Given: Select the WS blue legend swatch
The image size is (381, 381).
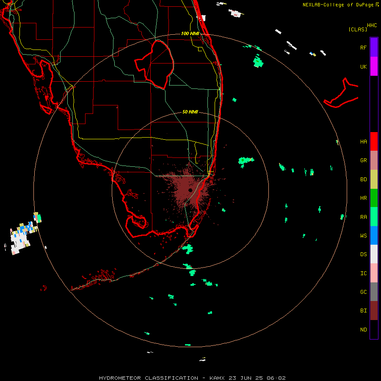Looking at the screenshot, I should click(374, 235).
